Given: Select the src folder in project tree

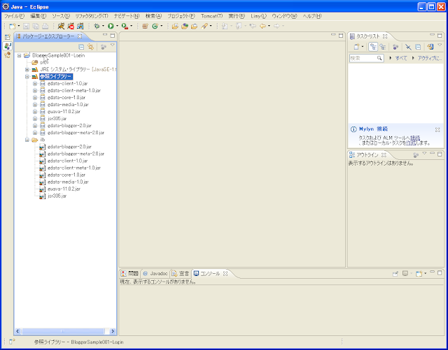Looking at the screenshot, I should (x=44, y=62).
